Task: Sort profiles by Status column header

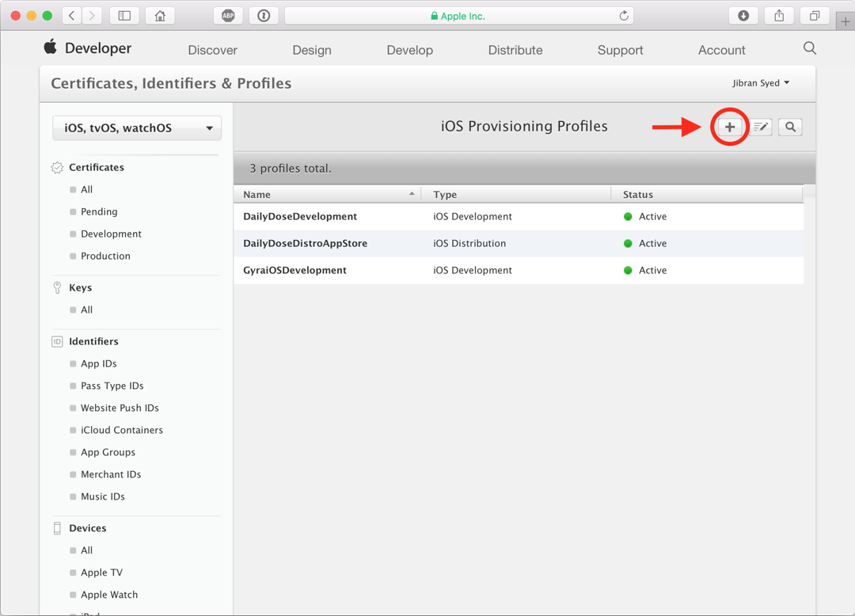Action: click(x=707, y=195)
